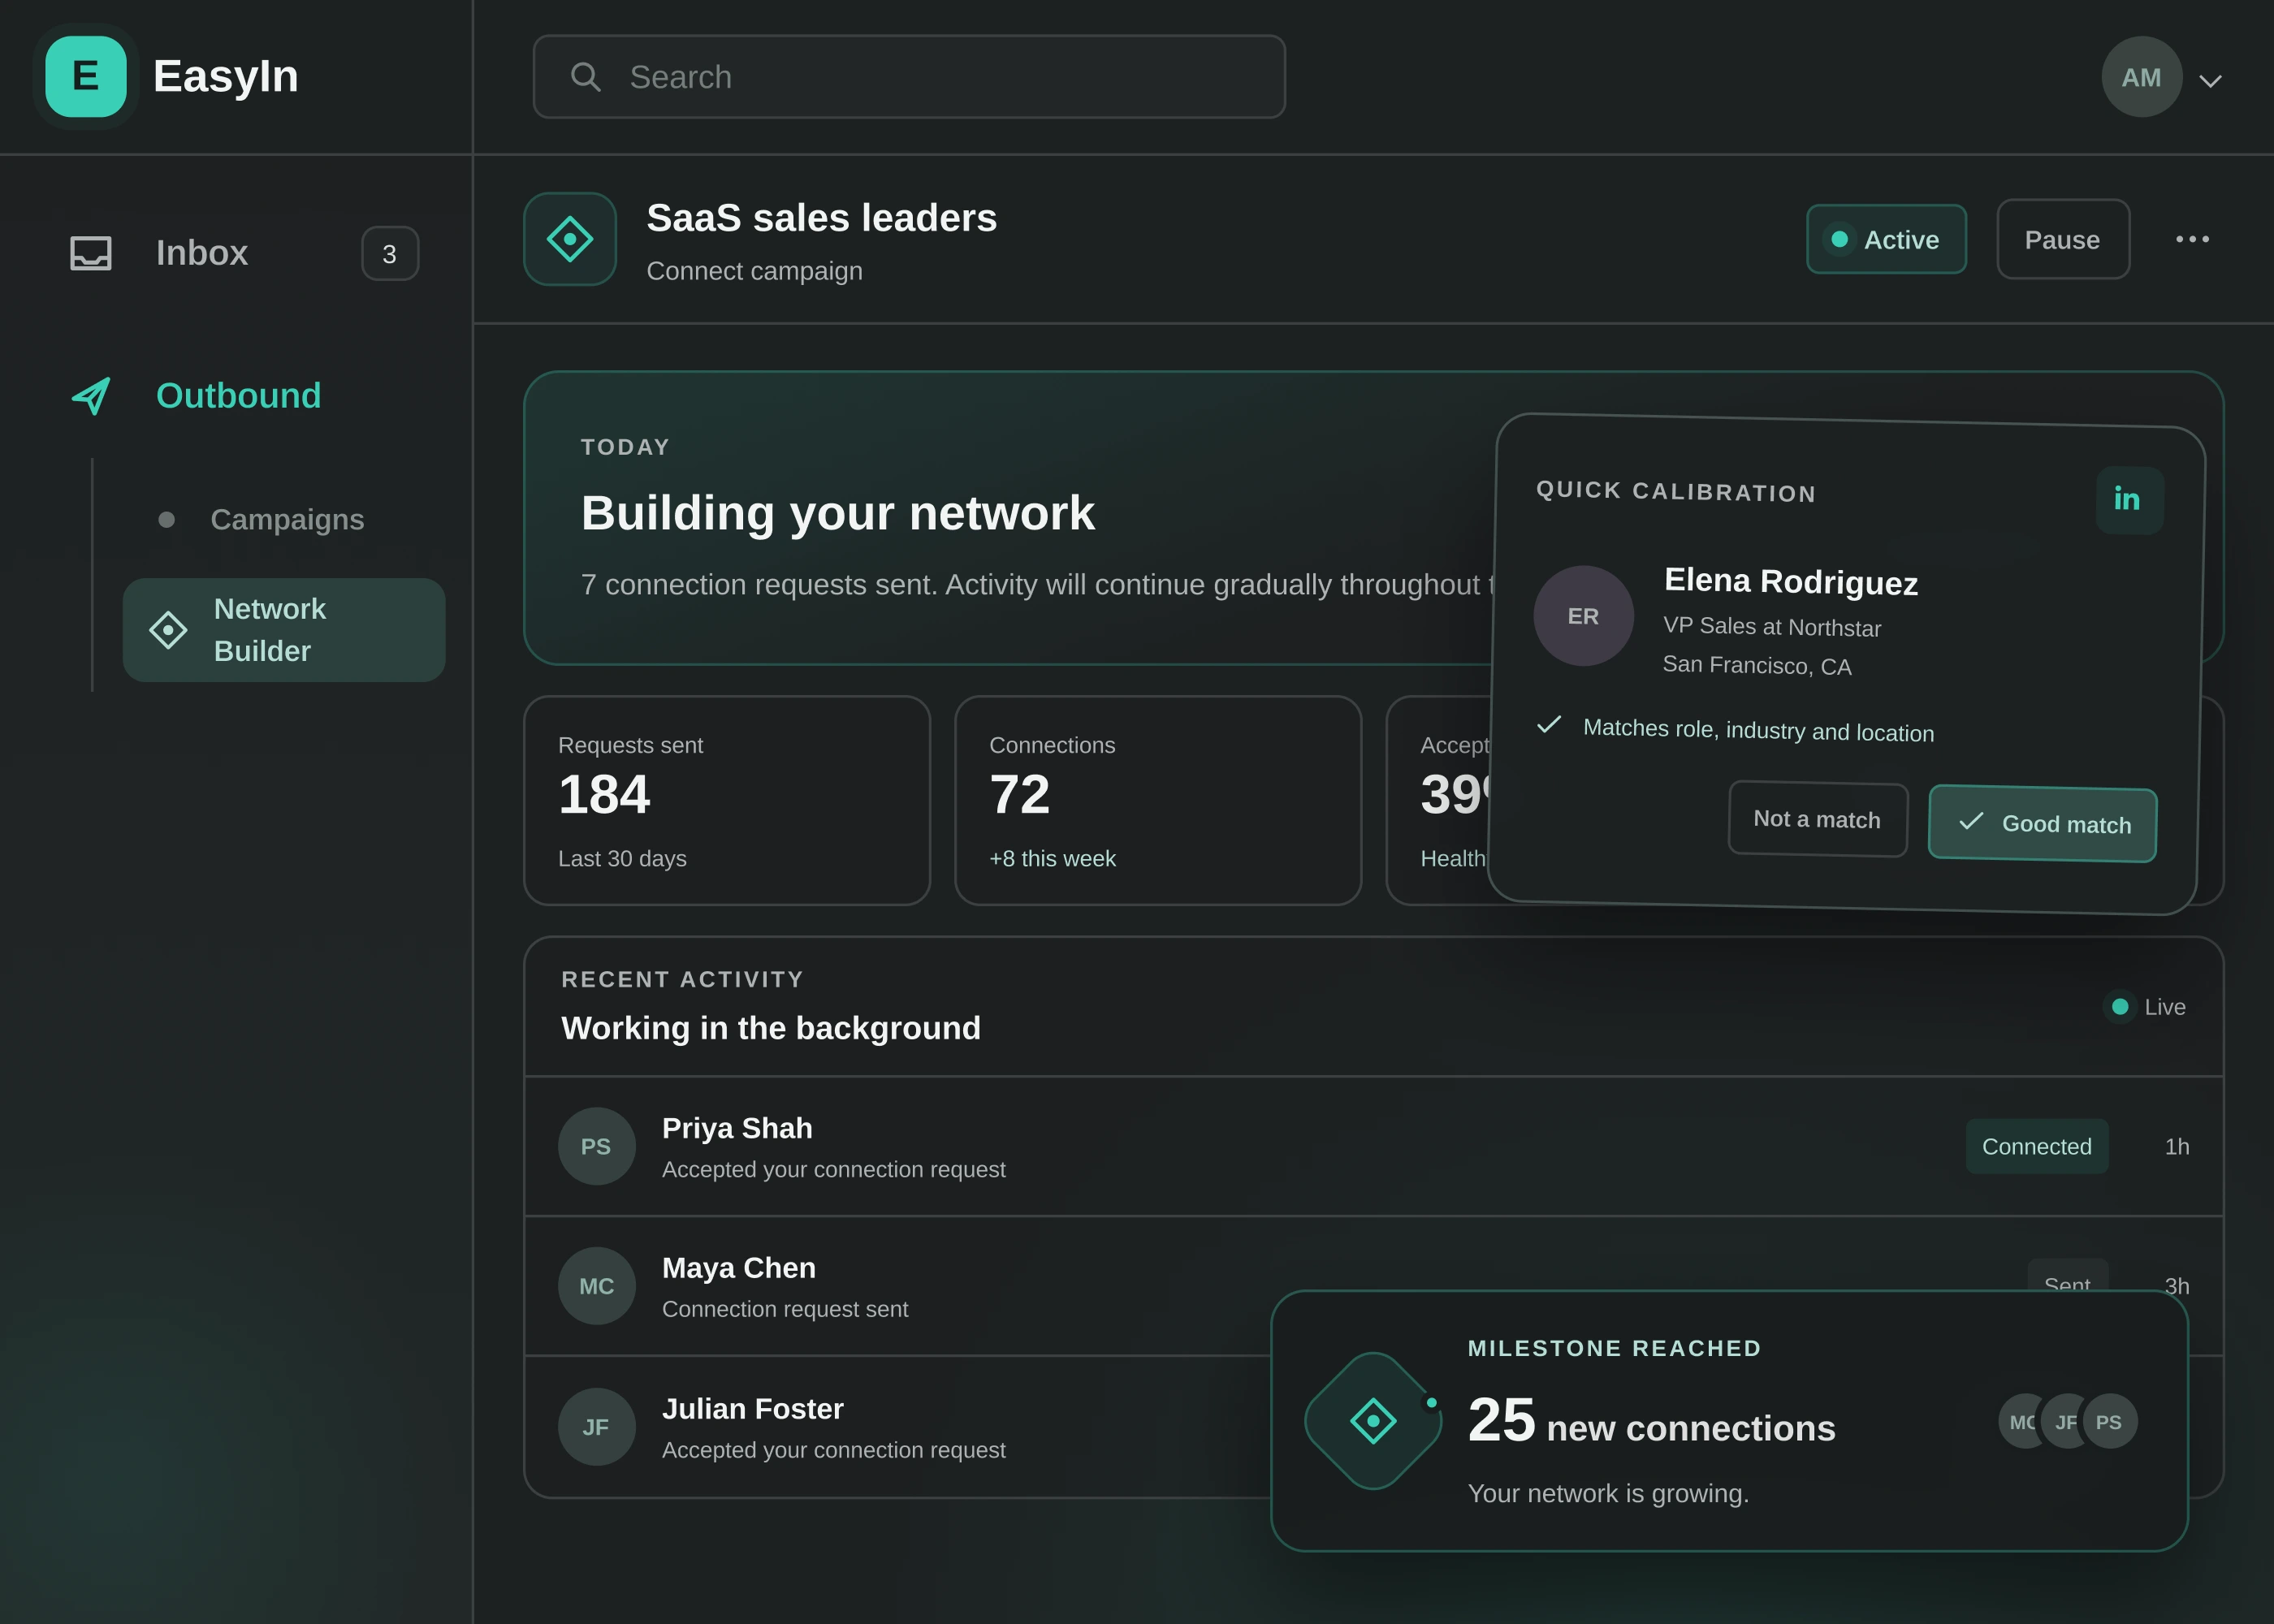Click Maya Chen's MC avatar in activity list
This screenshot has width=2274, height=1624.
pyautogui.click(x=597, y=1286)
